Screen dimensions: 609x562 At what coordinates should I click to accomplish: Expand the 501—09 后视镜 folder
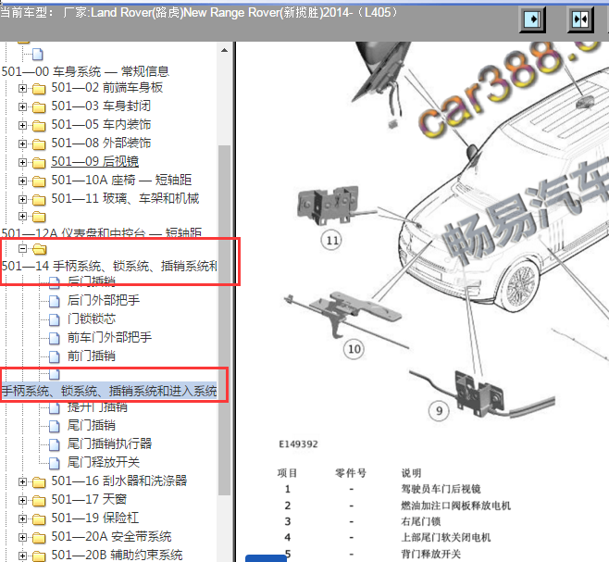click(x=22, y=162)
